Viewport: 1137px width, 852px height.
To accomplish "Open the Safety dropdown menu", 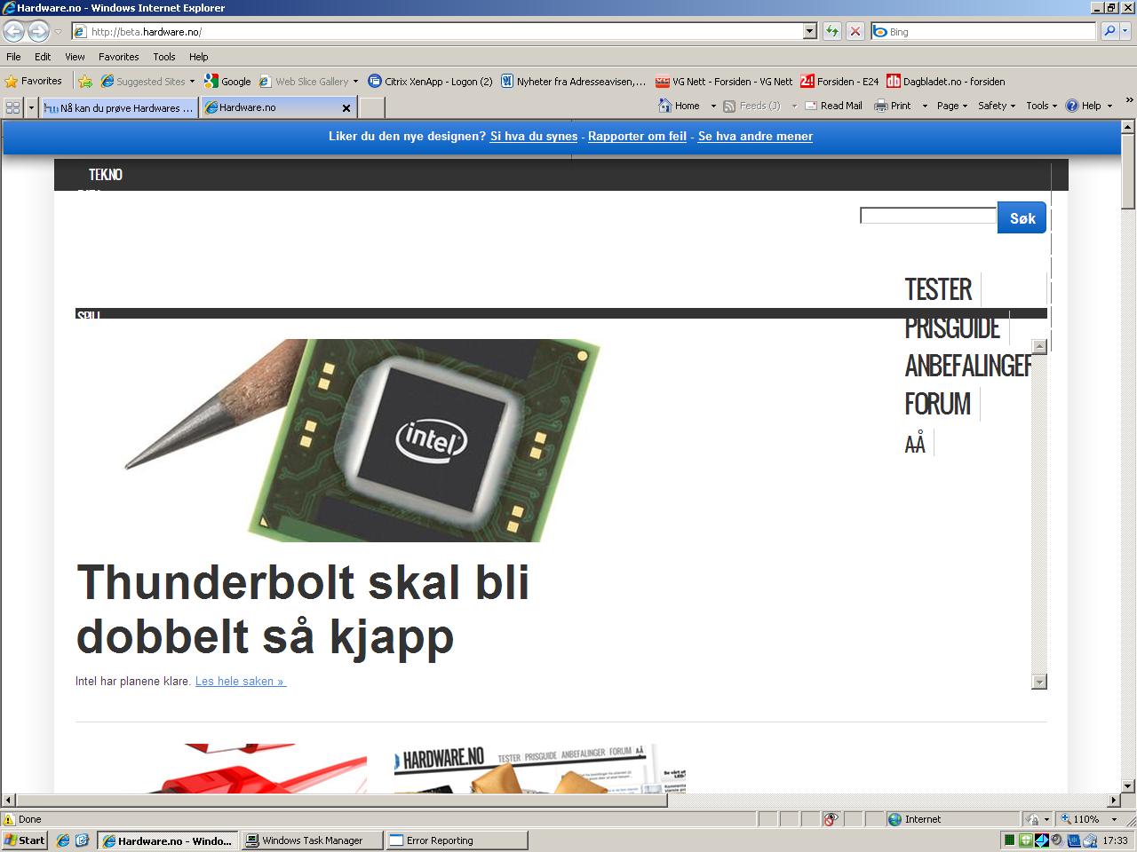I will (996, 106).
